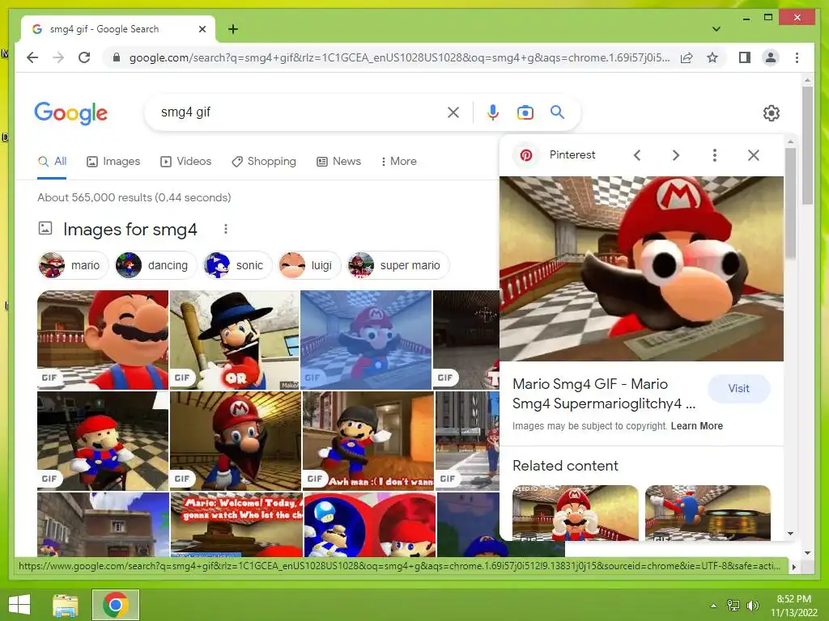
Task: Open Chrome profile avatar menu
Action: pos(771,57)
